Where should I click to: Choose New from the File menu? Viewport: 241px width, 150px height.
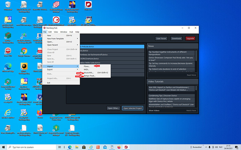point(61,35)
